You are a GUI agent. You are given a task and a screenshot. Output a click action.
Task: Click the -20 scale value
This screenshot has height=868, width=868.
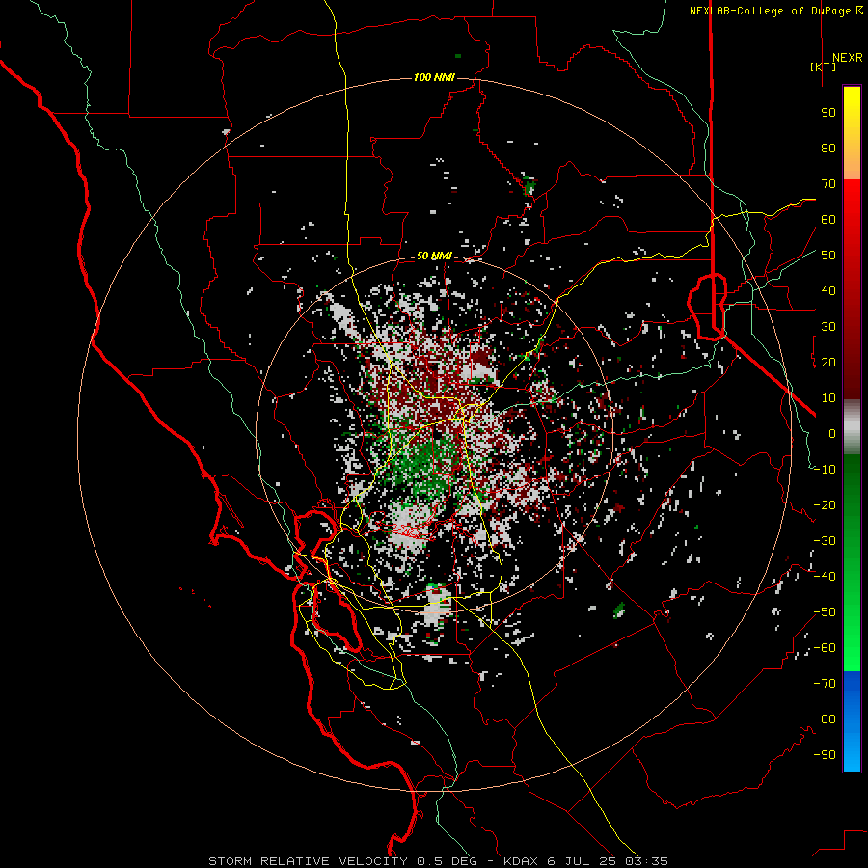[825, 505]
